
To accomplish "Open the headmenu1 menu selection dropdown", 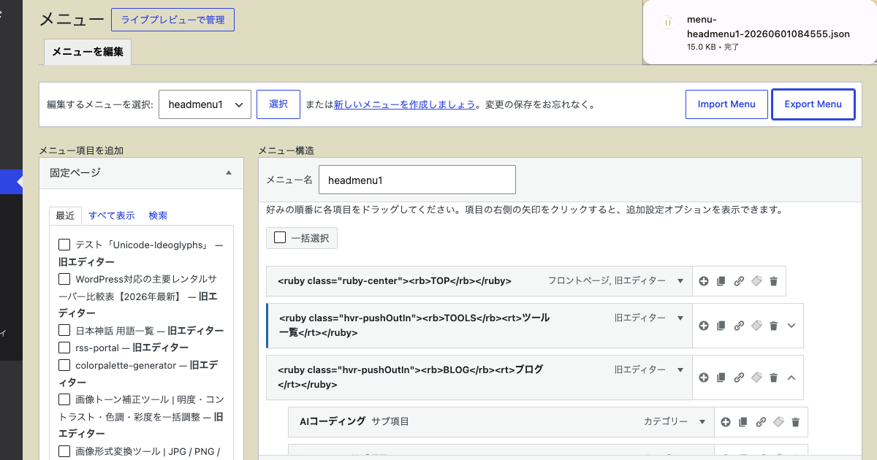I will pos(205,104).
